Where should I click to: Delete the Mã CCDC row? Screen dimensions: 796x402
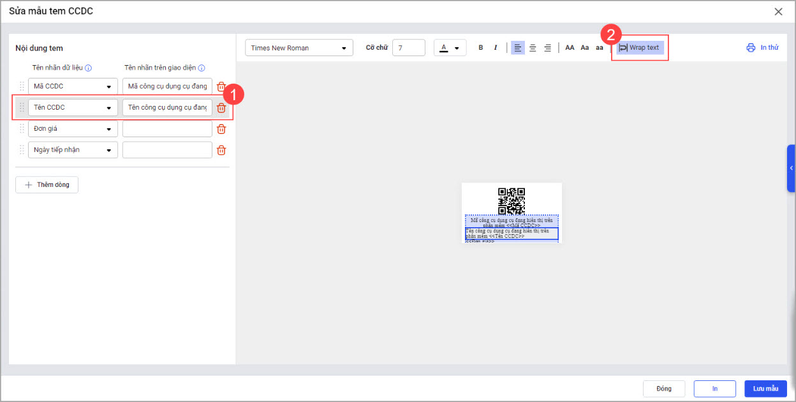221,86
